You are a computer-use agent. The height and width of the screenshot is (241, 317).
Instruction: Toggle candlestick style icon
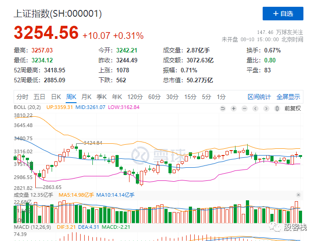tap(277, 109)
